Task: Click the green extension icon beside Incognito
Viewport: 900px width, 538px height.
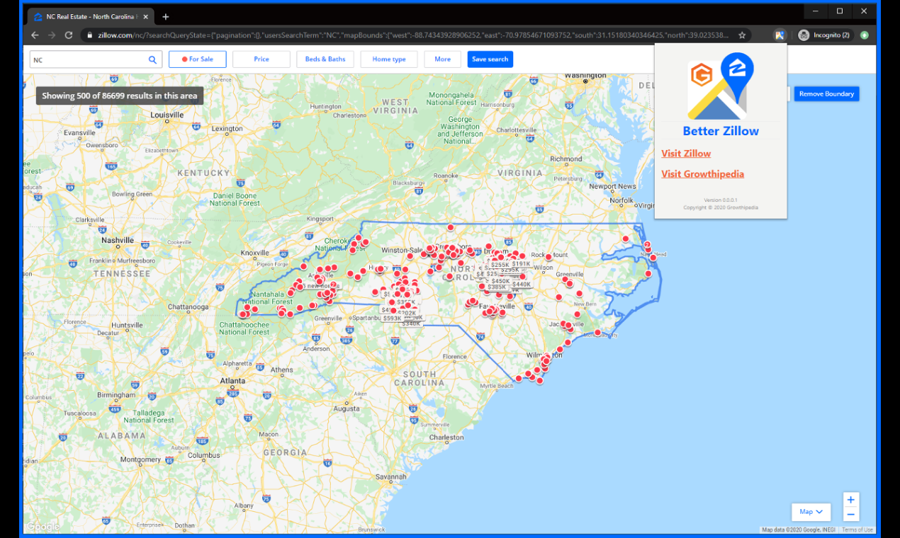Action: point(865,35)
